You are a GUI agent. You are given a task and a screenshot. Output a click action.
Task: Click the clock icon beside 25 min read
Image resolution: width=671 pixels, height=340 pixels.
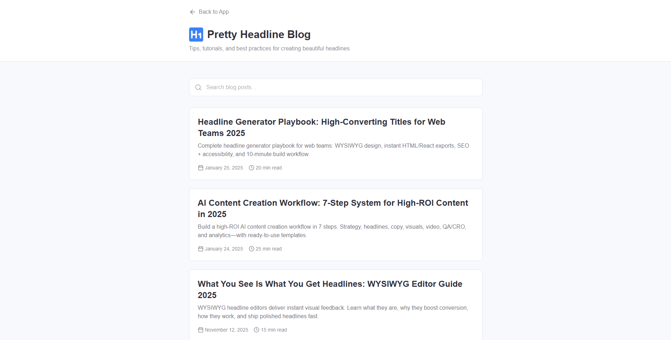(x=251, y=249)
